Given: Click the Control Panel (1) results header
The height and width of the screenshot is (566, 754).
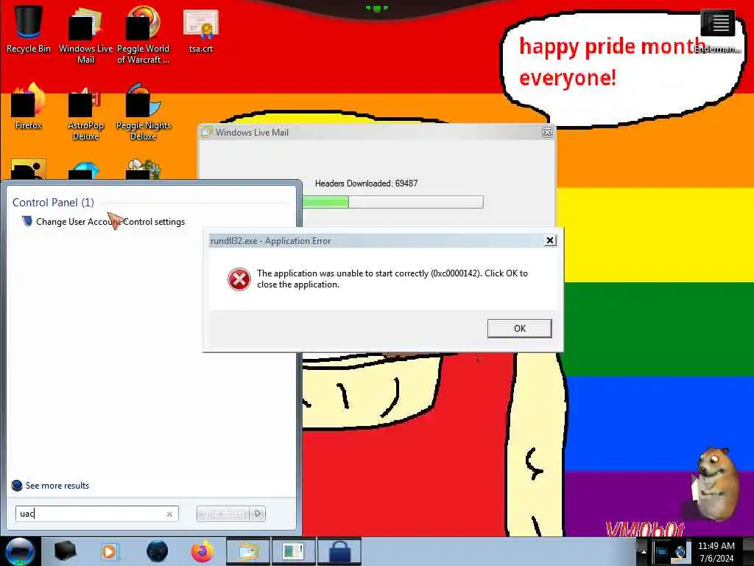Looking at the screenshot, I should tap(53, 203).
